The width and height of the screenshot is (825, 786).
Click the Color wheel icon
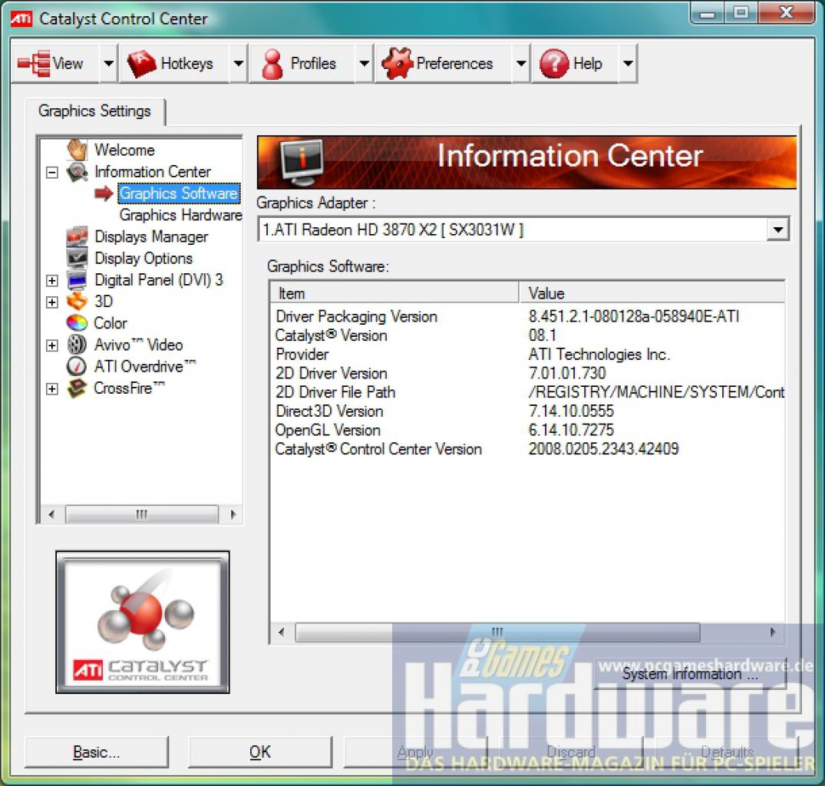(x=77, y=323)
